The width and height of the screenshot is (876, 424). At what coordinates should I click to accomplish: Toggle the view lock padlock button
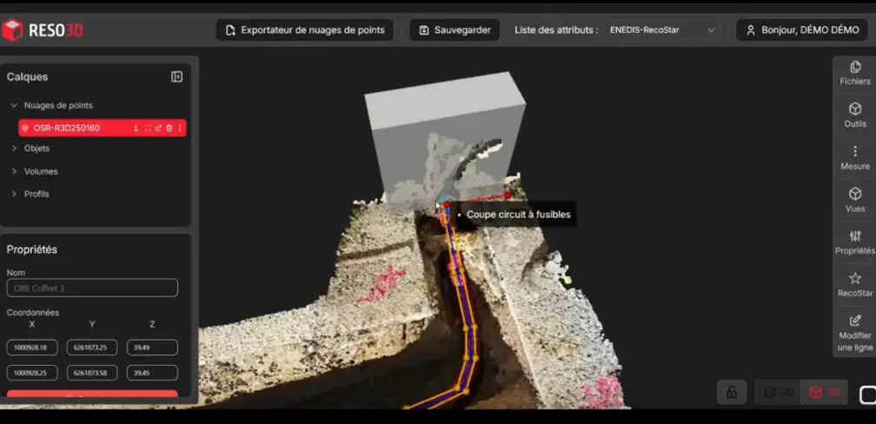pos(732,392)
